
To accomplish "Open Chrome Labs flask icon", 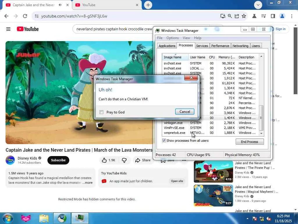I will click(x=254, y=16).
